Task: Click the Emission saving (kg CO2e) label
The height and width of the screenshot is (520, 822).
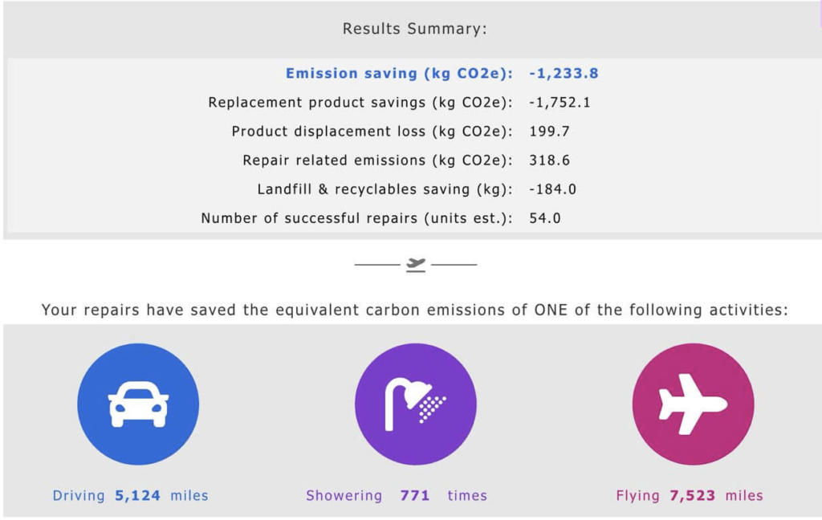Action: click(399, 73)
